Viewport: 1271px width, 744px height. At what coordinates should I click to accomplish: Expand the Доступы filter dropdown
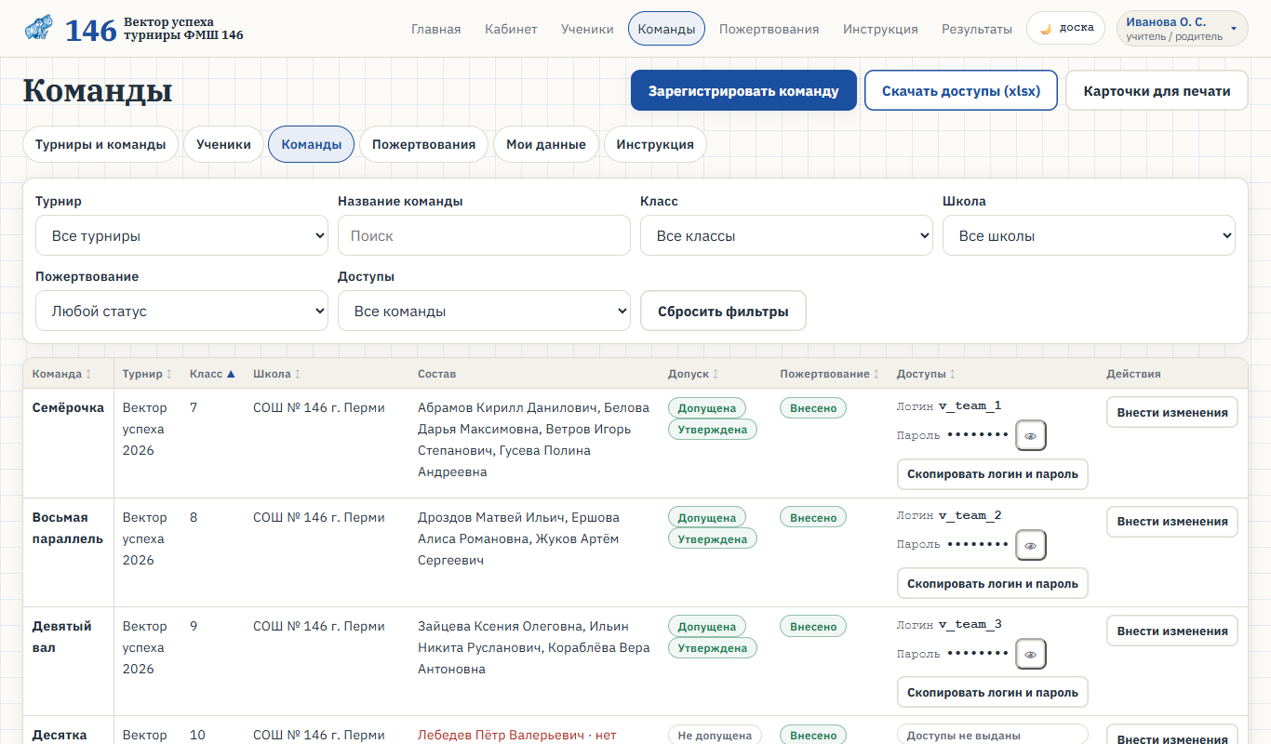(x=484, y=311)
